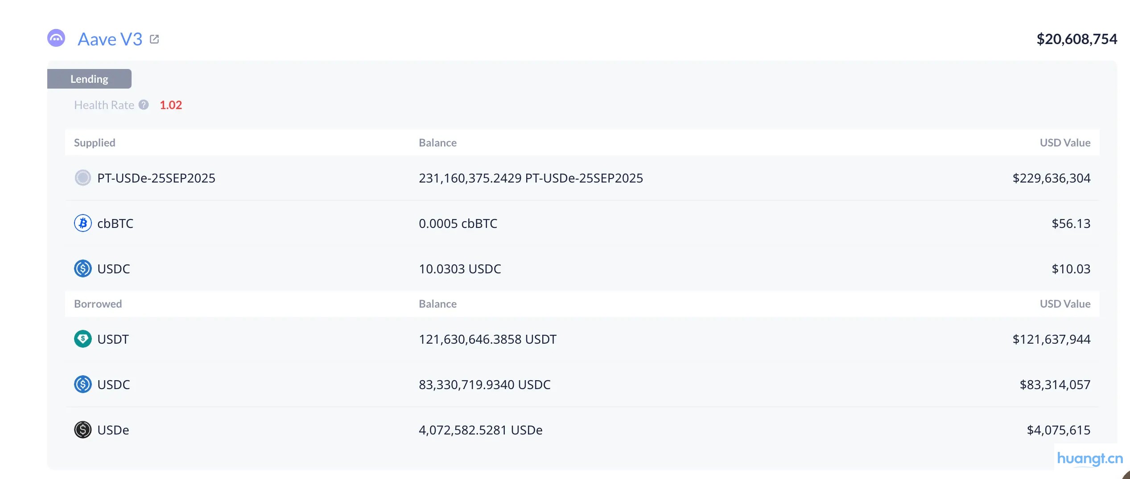Click the Aave V3 protocol logo

click(x=57, y=39)
